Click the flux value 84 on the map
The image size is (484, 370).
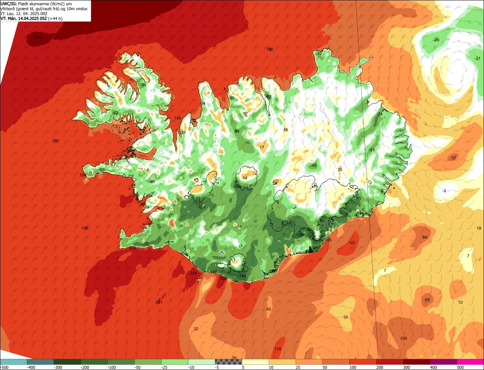425,237
